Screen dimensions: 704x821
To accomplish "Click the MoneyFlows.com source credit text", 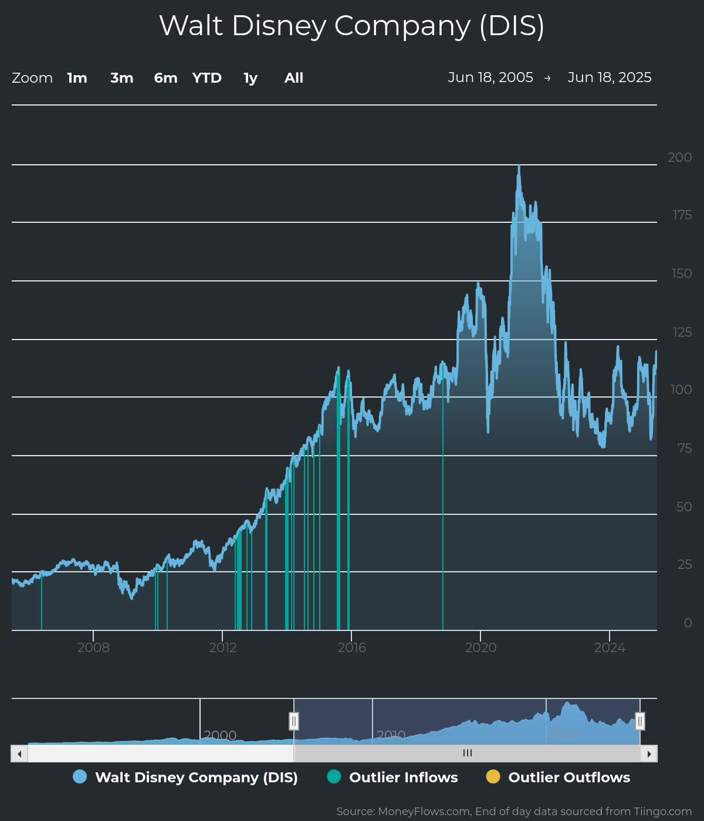I will pyautogui.click(x=514, y=812).
